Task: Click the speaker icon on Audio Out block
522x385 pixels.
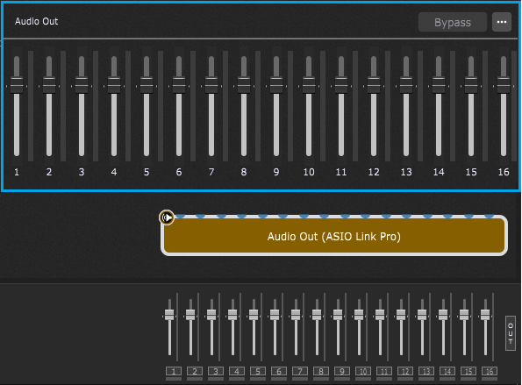Action: 167,217
